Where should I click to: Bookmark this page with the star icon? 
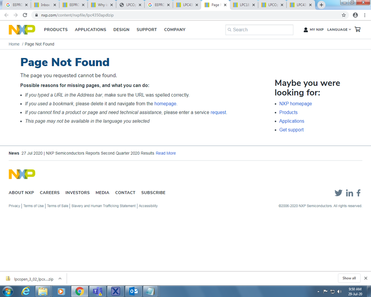point(344,15)
